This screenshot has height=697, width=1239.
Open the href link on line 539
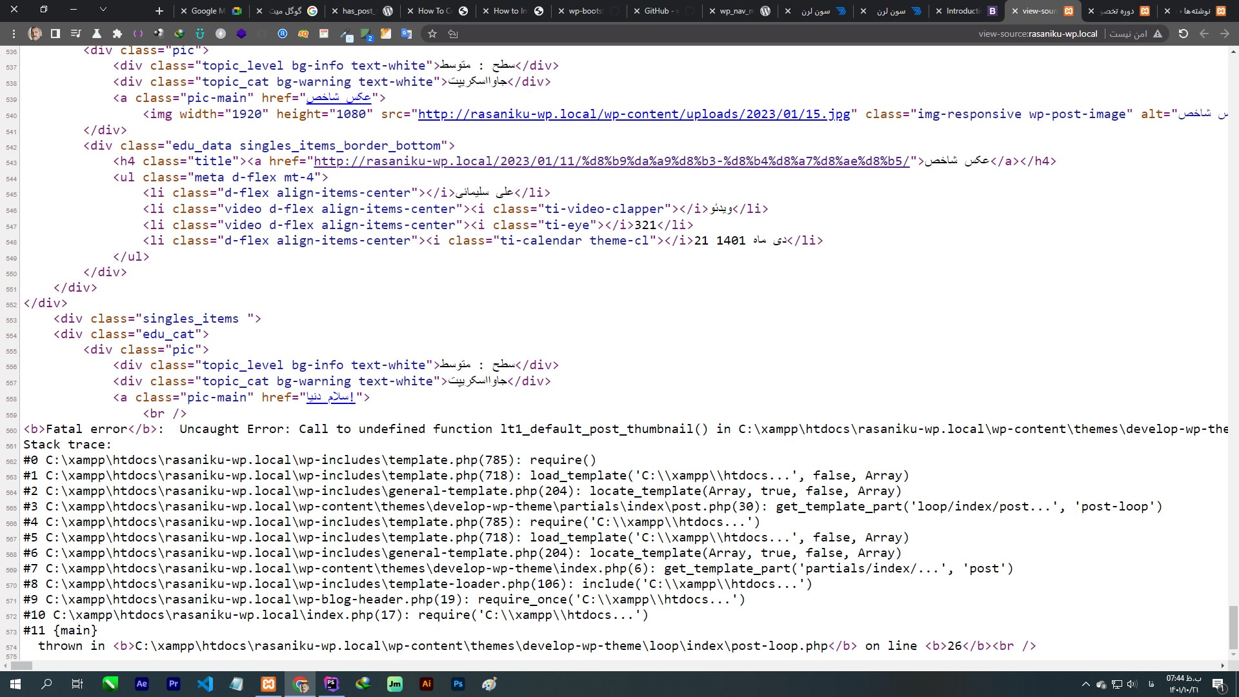tap(339, 98)
